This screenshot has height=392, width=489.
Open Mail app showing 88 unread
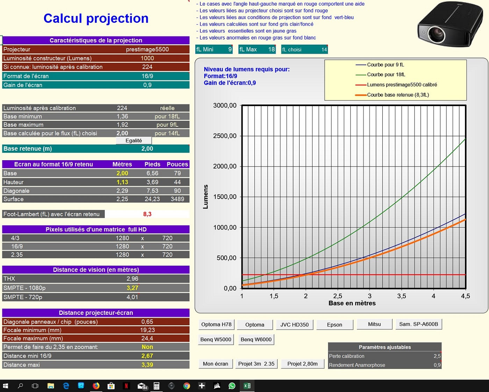[142, 386]
